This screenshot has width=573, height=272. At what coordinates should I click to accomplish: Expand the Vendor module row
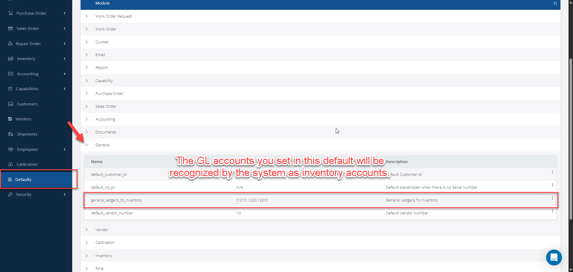87,230
